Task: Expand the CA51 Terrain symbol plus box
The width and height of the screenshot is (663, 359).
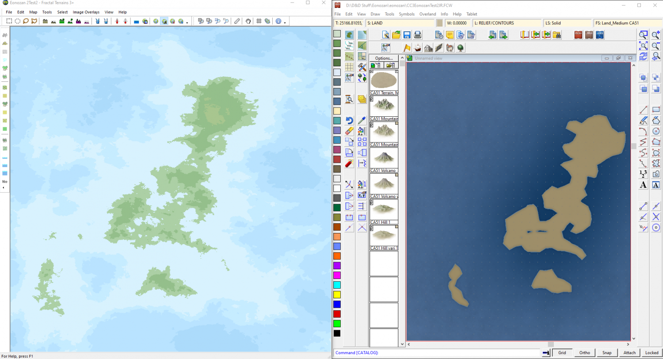Action: 372,72
